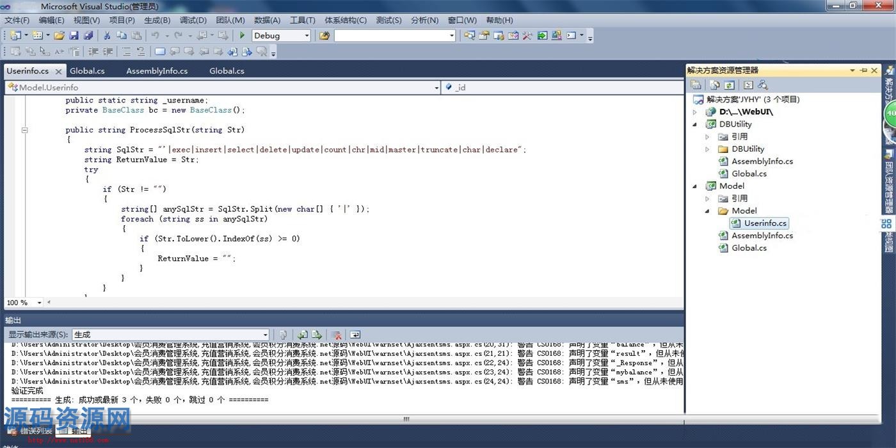Switch to the AssemblyInfo.cs editor tab

pyautogui.click(x=157, y=70)
